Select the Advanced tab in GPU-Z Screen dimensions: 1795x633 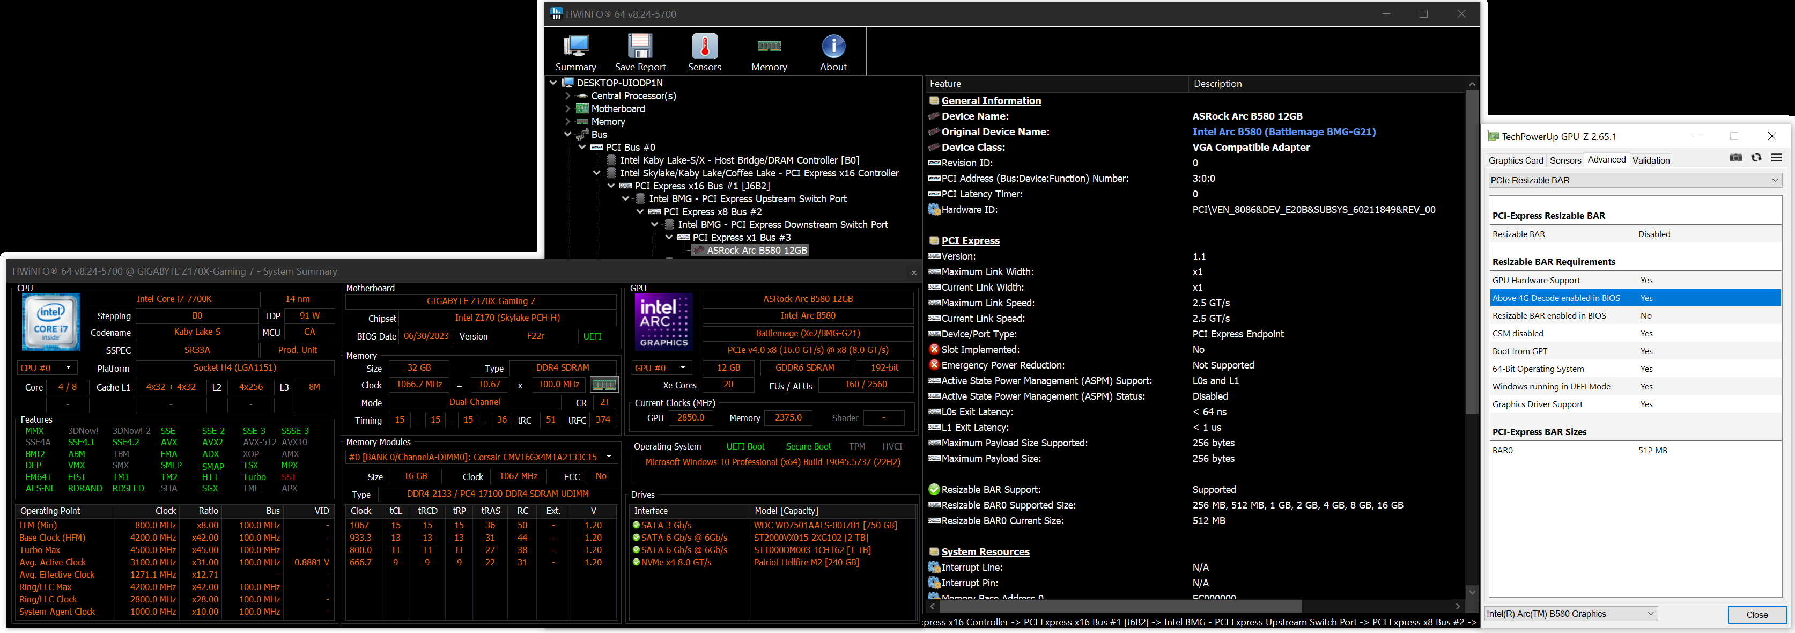(x=1606, y=160)
